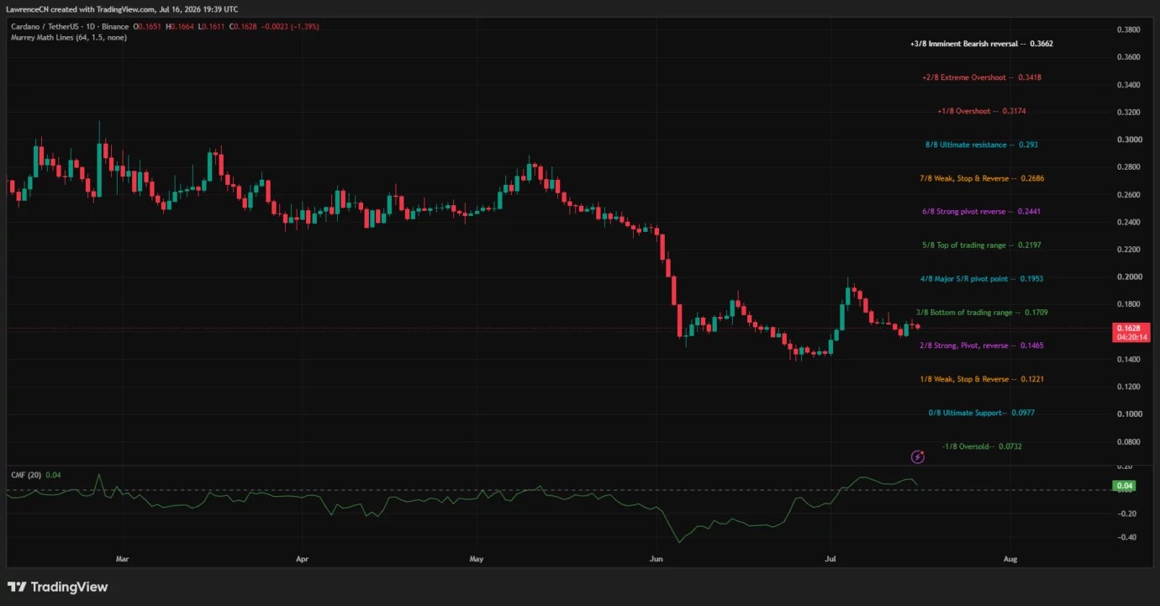Click the 0.2600 price axis value
This screenshot has width=1160, height=606.
(x=1127, y=195)
